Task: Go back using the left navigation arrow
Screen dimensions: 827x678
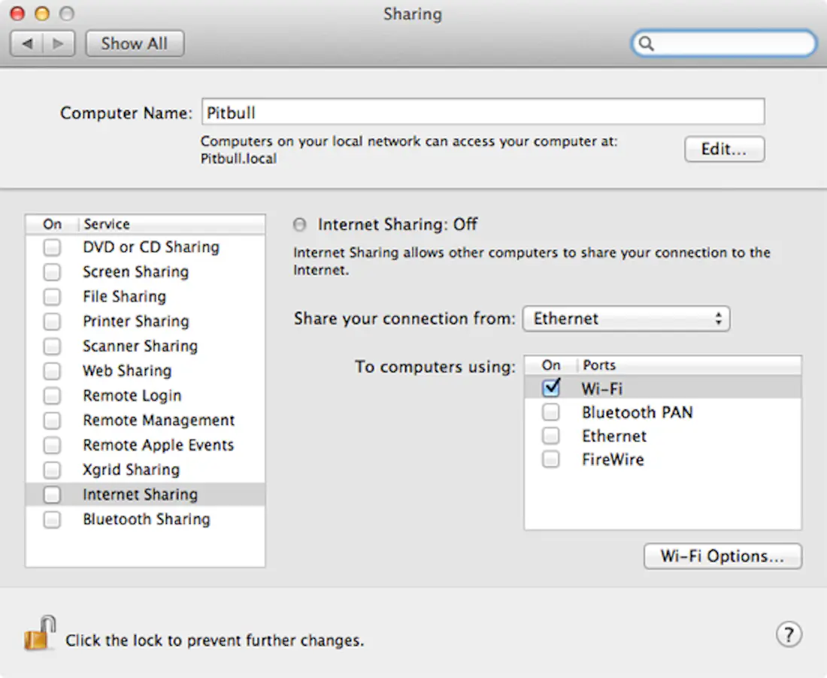Action: point(26,43)
